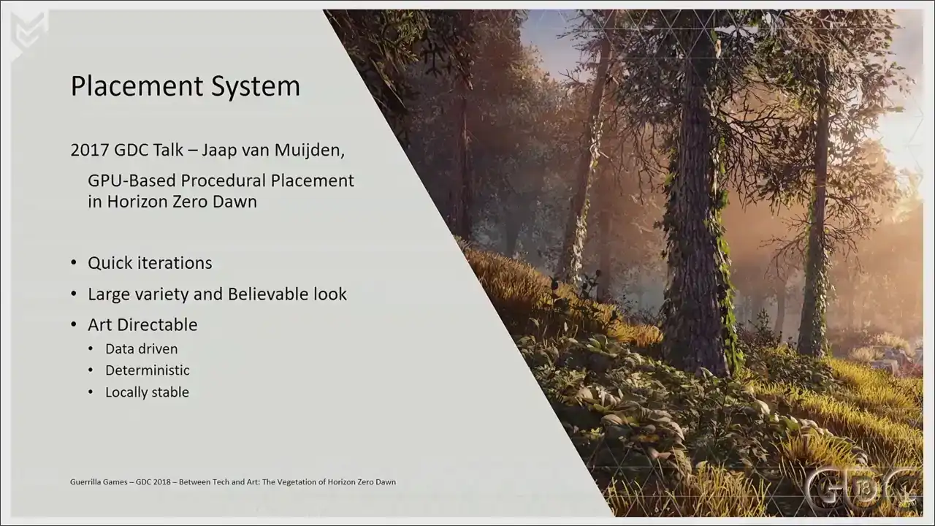Click the Guerrilla Games GDC 2018 footer text
Screen dimensions: 935x526
pyautogui.click(x=233, y=482)
